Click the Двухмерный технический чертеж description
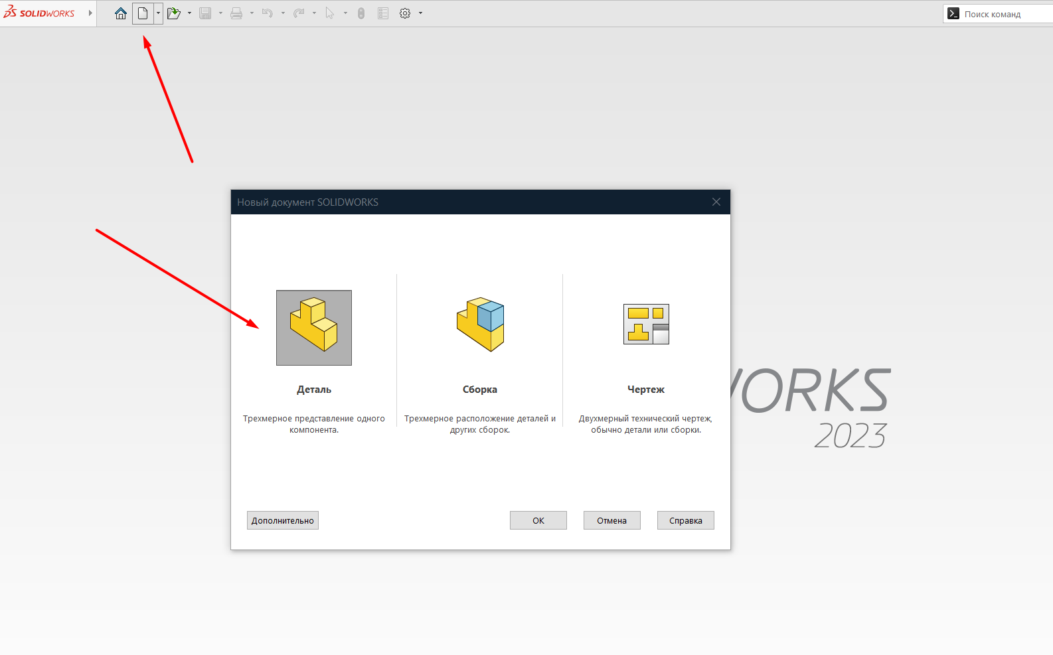This screenshot has width=1053, height=655. pyautogui.click(x=646, y=424)
